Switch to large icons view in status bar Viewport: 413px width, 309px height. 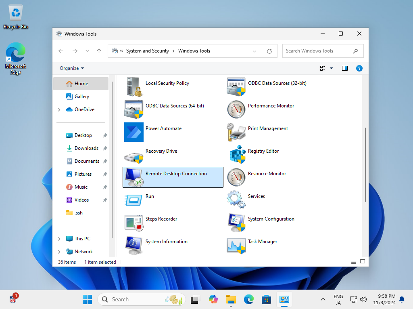(x=363, y=262)
